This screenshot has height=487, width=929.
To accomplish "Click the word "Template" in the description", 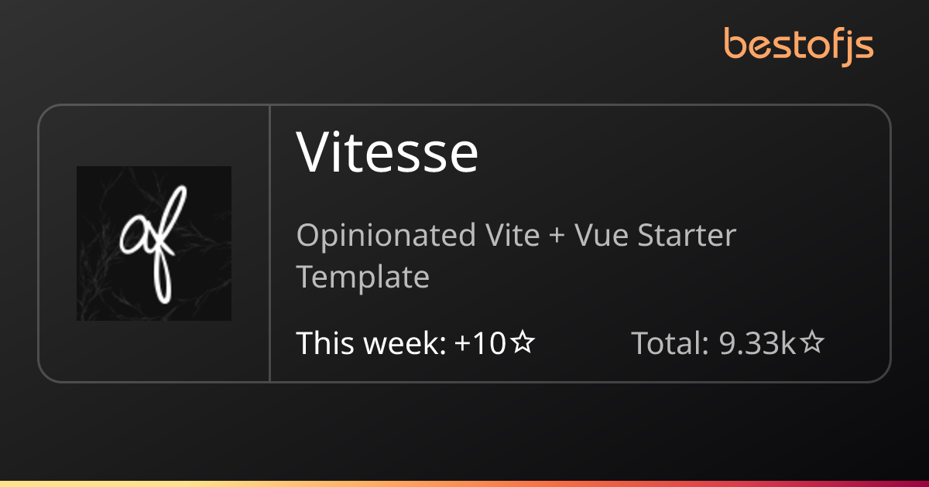I will pyautogui.click(x=363, y=276).
